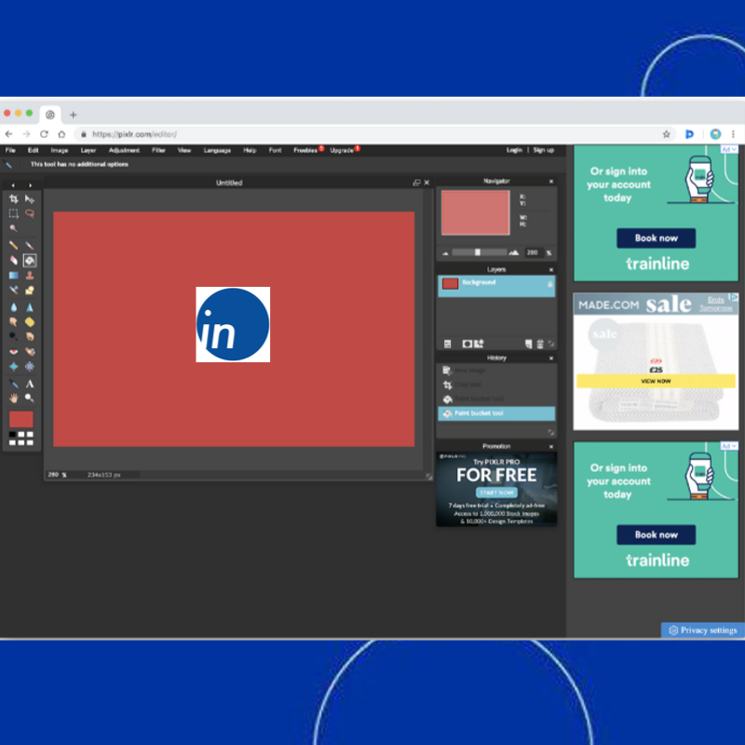
Task: Select the Dodge tool
Action: 14,337
